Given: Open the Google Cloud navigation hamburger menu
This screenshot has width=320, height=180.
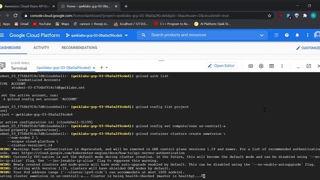Looking at the screenshot, I should click(2, 35).
